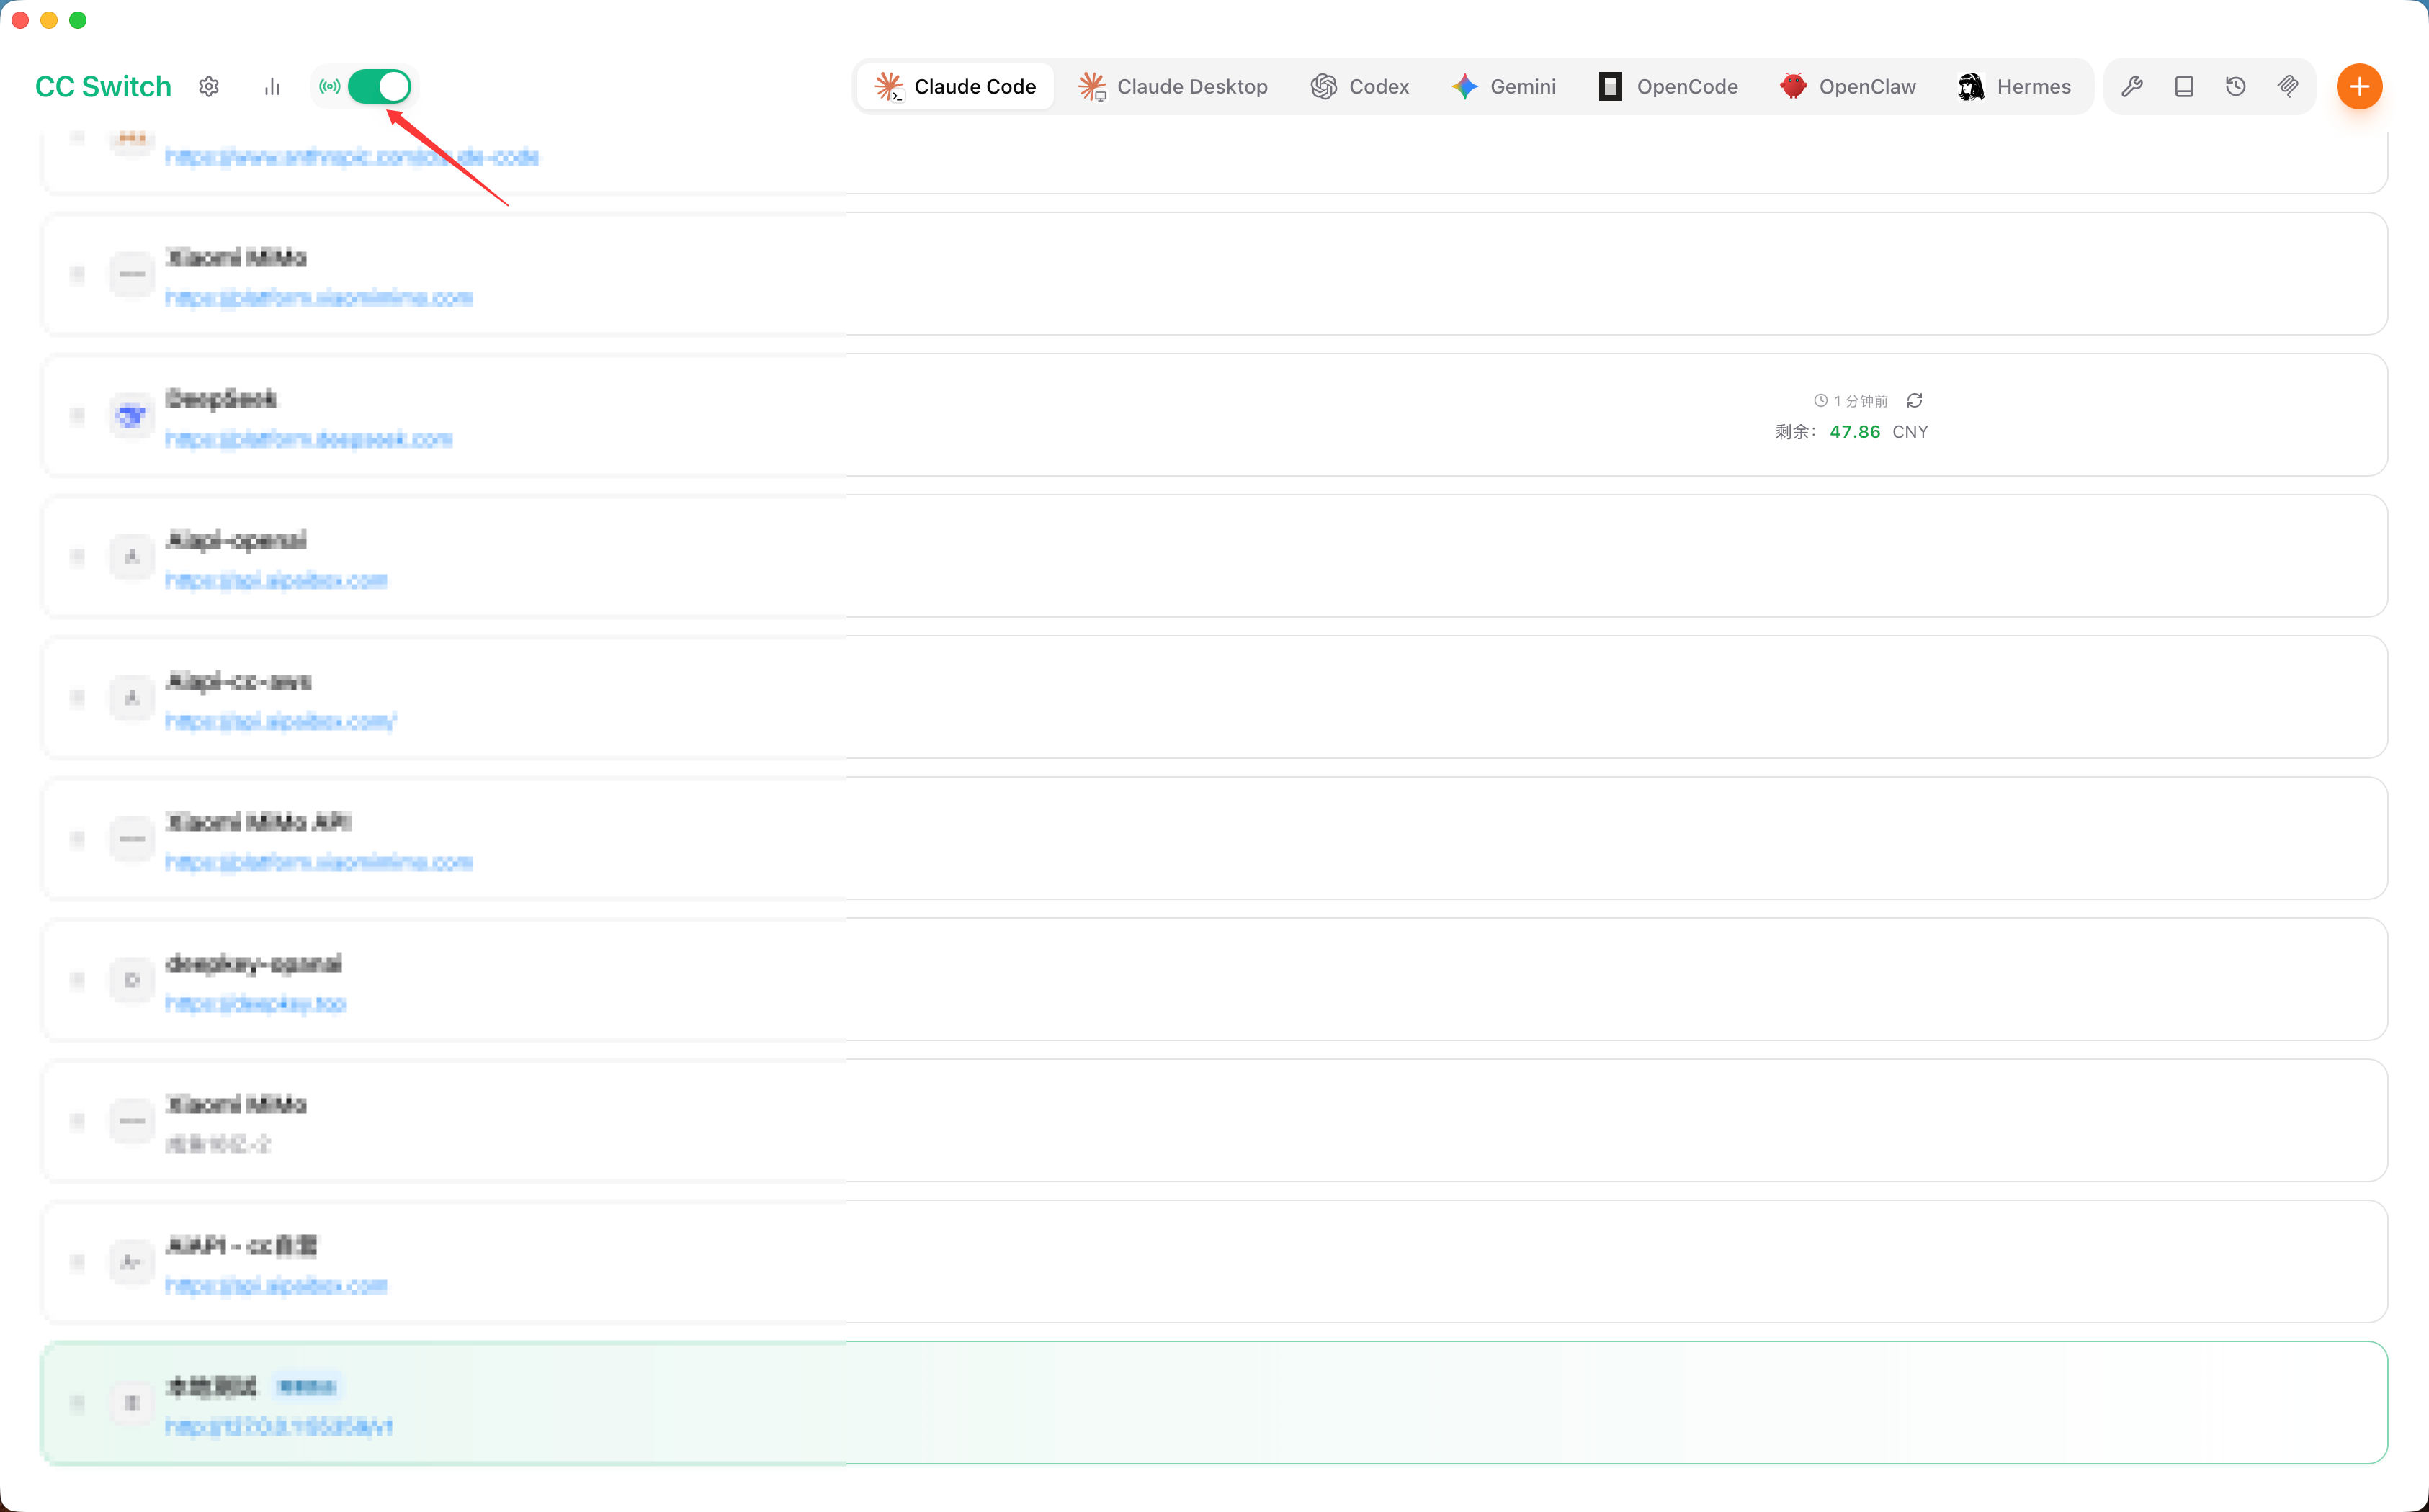Open the AIapi-openai provider URL link
Screen dimensions: 2429x1512
276,580
